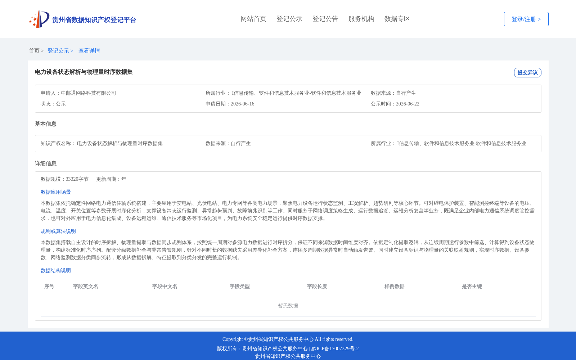Click the footer Copyright line
Viewport: 576px width, 360px height.
[288, 339]
